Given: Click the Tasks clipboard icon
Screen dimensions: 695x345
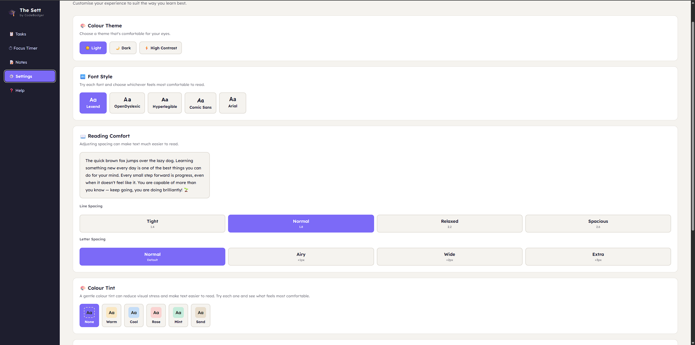Looking at the screenshot, I should 11,34.
